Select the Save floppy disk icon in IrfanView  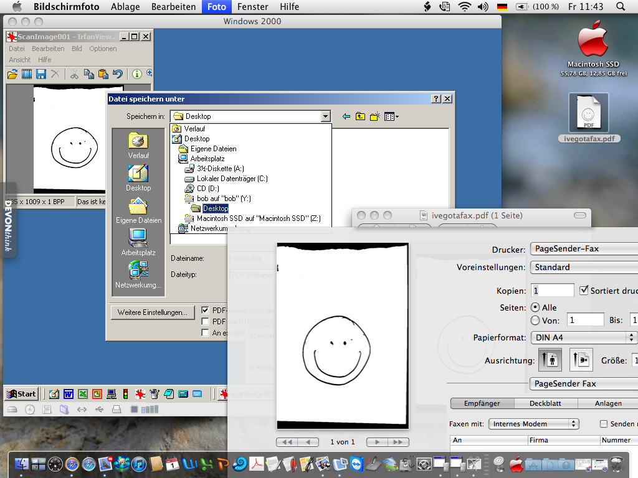coord(41,75)
